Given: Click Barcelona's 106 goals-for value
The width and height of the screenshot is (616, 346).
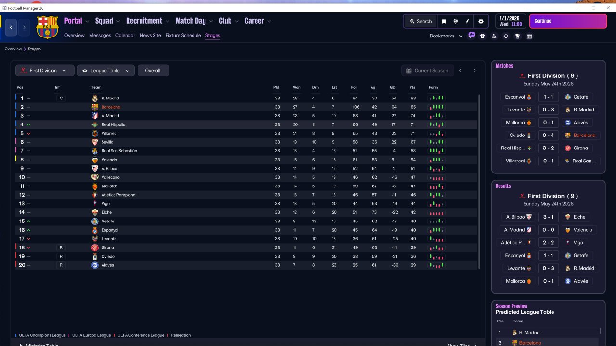Looking at the screenshot, I should pyautogui.click(x=356, y=107).
